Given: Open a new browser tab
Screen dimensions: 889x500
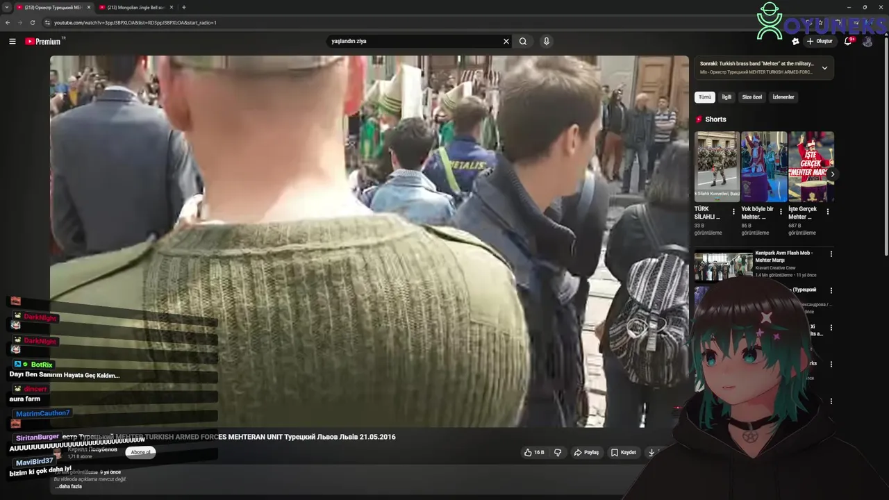Looking at the screenshot, I should pos(184,8).
